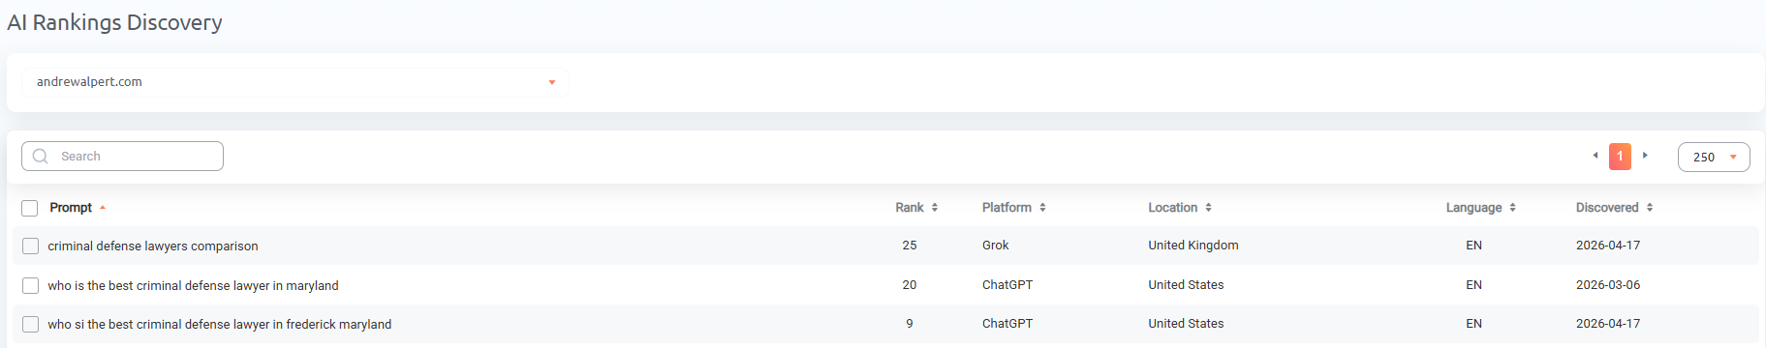Click the Language sort arrows icon
This screenshot has width=1766, height=348.
click(1512, 208)
